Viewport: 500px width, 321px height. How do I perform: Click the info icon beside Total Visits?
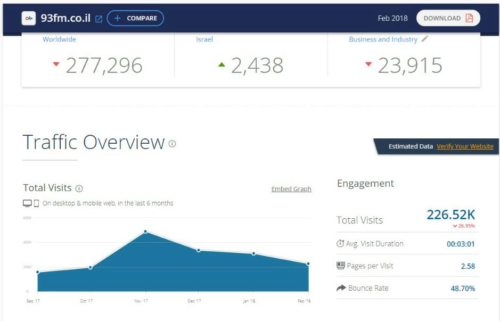(79, 188)
